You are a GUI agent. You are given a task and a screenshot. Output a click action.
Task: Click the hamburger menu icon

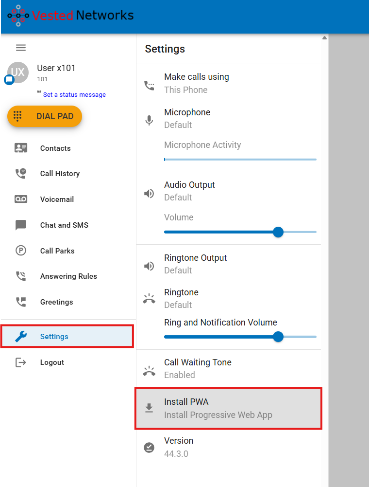tap(21, 48)
